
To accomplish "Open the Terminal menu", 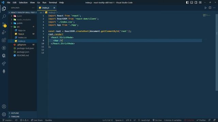I will 53,2.
